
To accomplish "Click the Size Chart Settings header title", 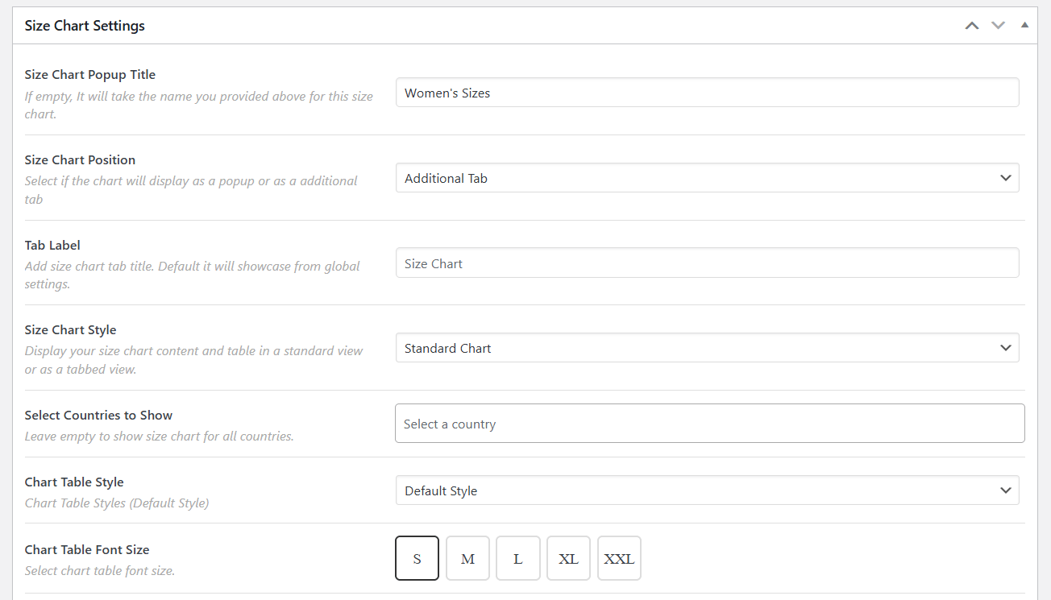I will pos(85,25).
